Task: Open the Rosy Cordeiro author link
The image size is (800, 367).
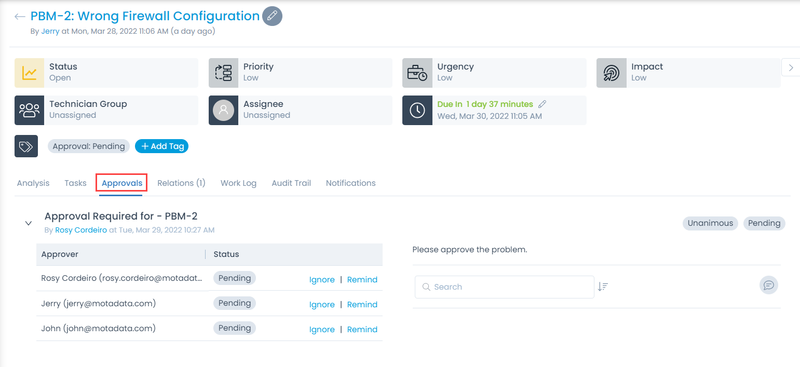Action: click(x=81, y=230)
